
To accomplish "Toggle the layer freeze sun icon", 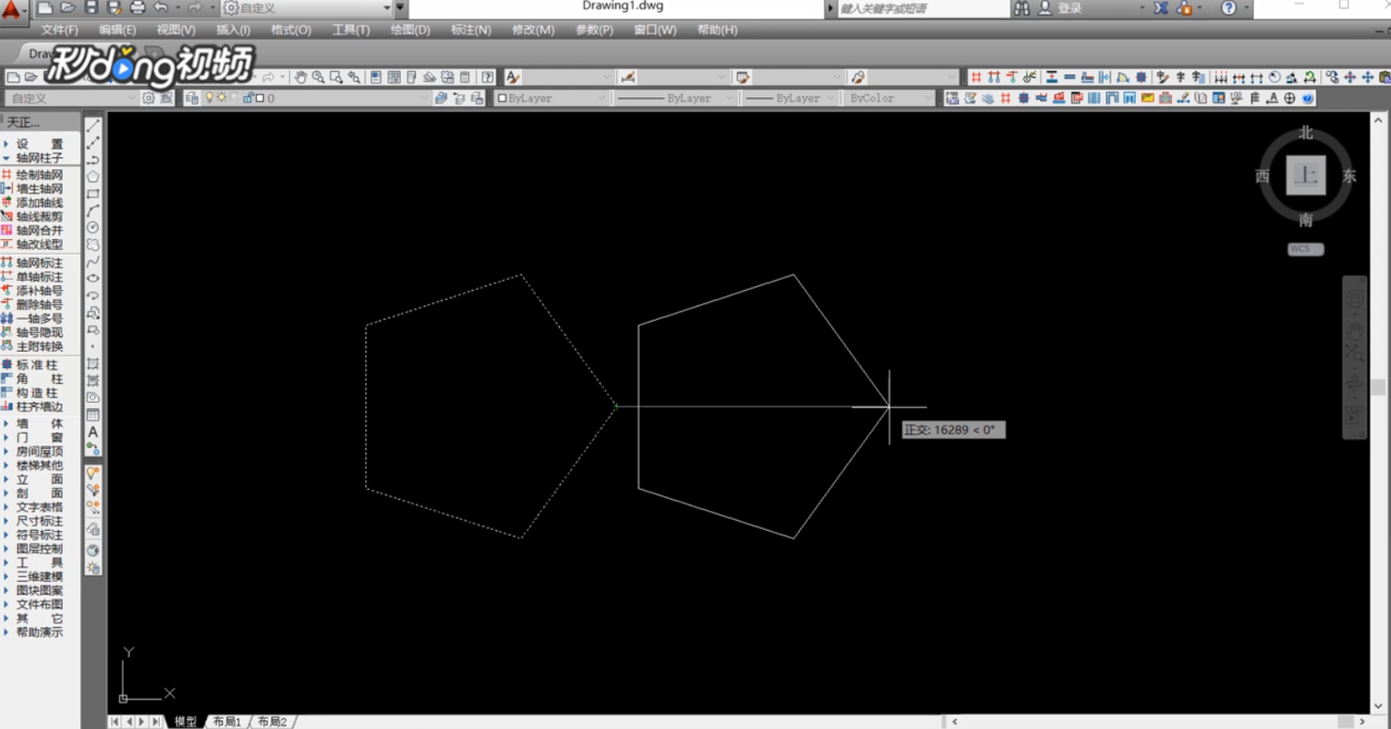I will [x=221, y=98].
